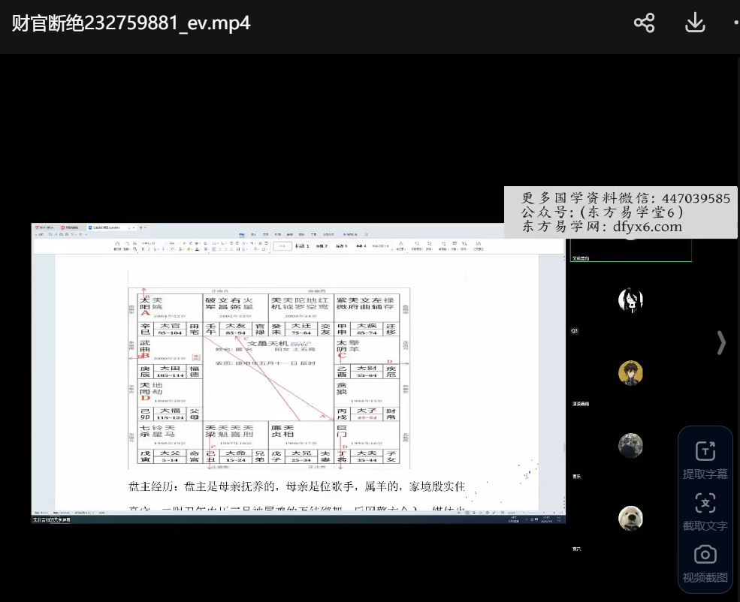Click the gray photo participant avatar
This screenshot has width=740, height=602.
click(630, 446)
